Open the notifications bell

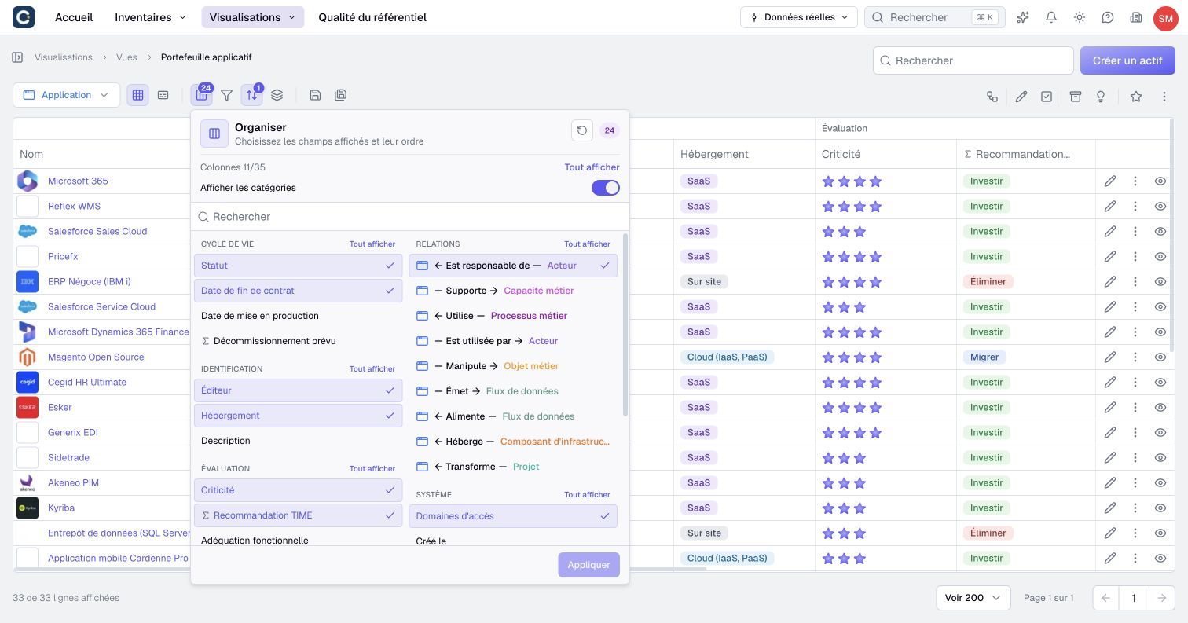click(x=1051, y=17)
